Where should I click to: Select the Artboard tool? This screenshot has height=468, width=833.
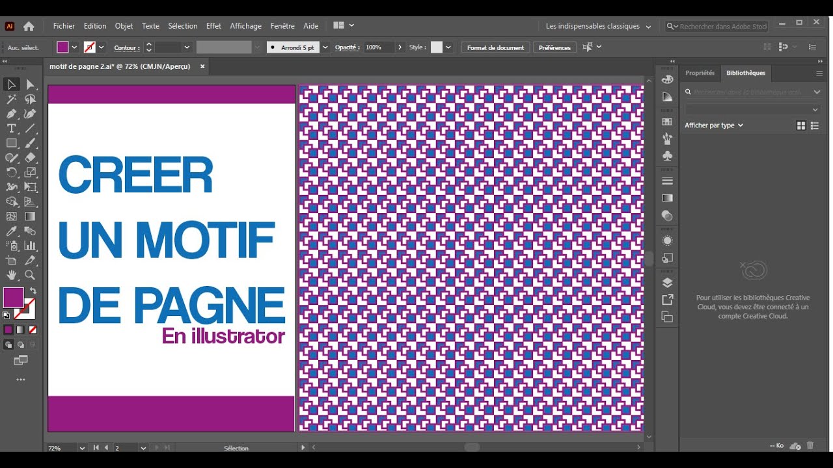click(11, 261)
